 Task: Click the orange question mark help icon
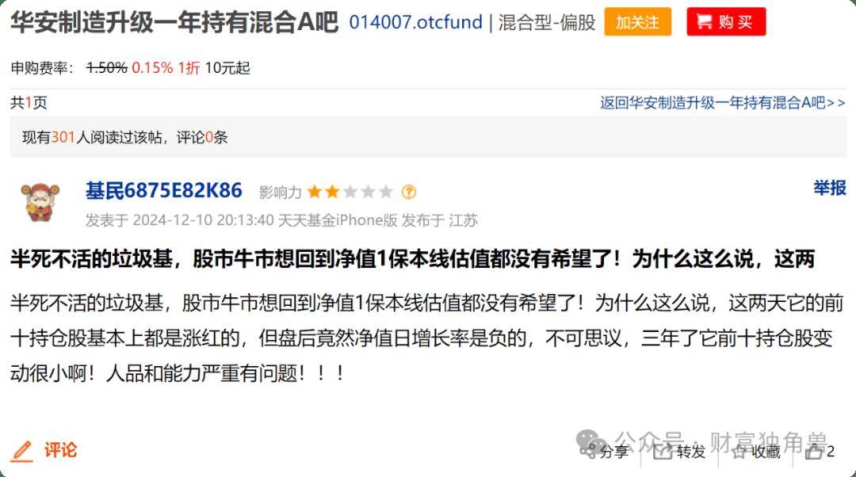409,192
